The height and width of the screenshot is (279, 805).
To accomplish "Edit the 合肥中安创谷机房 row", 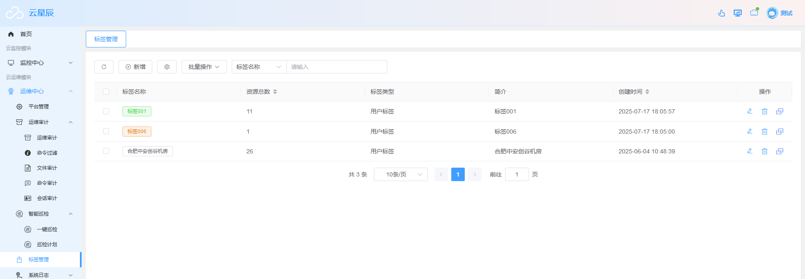I will pos(749,151).
